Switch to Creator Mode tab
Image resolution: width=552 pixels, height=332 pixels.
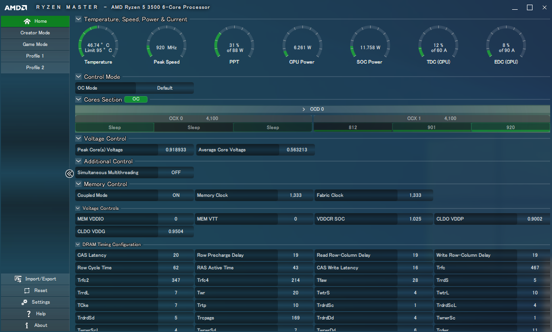tap(35, 33)
